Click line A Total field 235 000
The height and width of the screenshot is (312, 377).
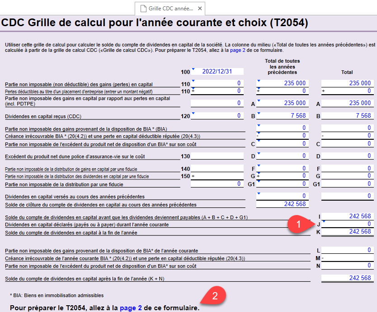pos(348,103)
